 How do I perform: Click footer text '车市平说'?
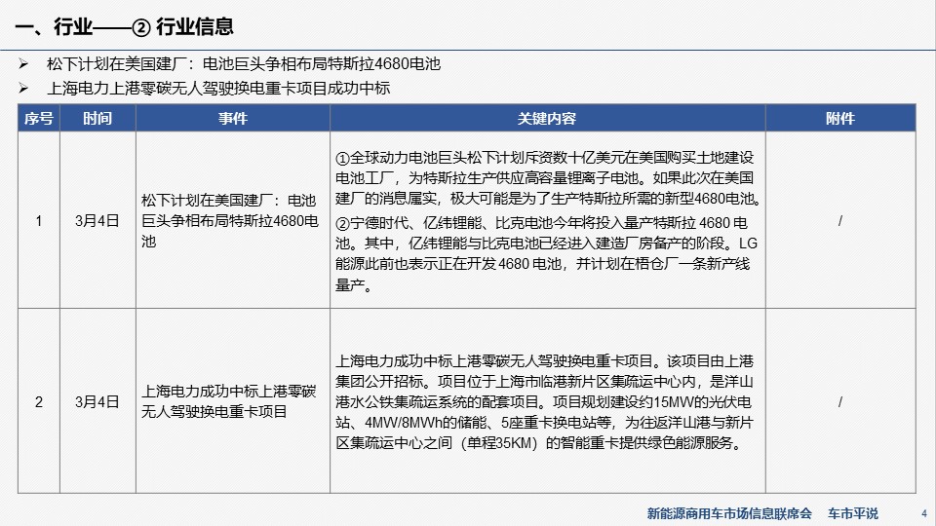pyautogui.click(x=853, y=513)
